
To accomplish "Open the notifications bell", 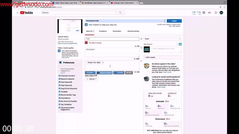I will 216,13.
